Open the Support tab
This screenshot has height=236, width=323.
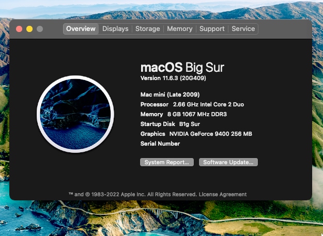coord(212,29)
